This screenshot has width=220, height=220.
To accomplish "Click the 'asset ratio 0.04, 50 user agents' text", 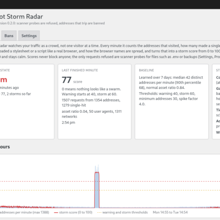I will [x=87, y=111].
